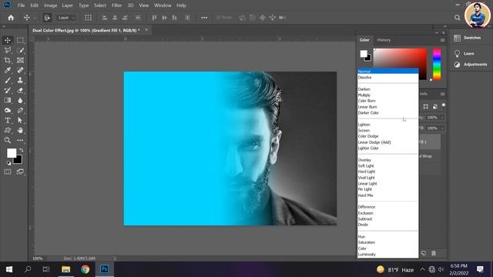The image size is (493, 277).
Task: Open the Learn panel
Action: [464, 54]
